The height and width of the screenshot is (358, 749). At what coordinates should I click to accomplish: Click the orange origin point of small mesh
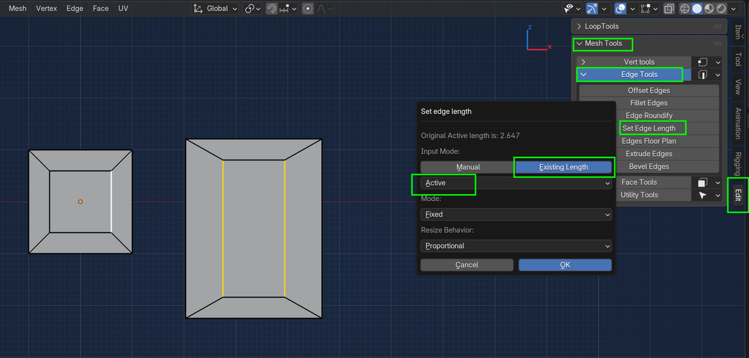81,202
